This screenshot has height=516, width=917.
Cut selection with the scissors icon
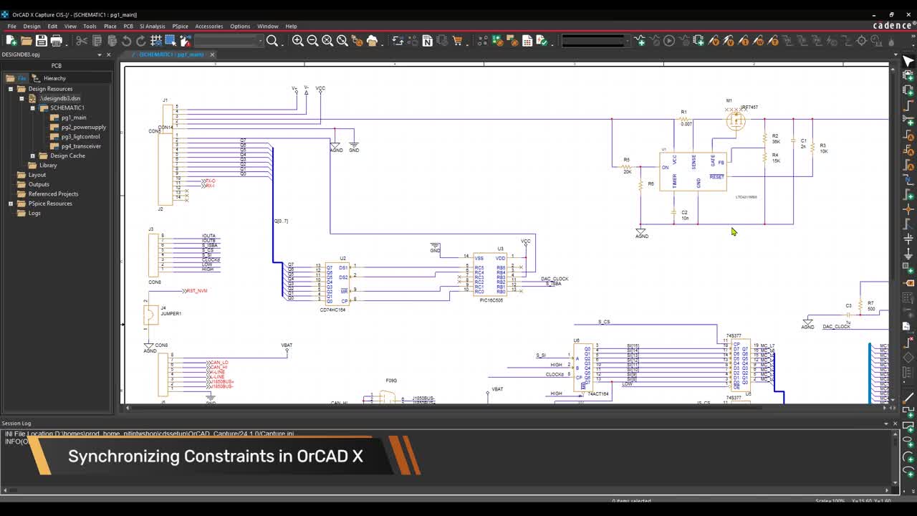[82, 41]
